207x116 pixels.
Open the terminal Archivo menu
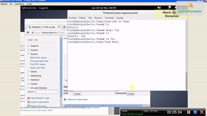coord(72,18)
